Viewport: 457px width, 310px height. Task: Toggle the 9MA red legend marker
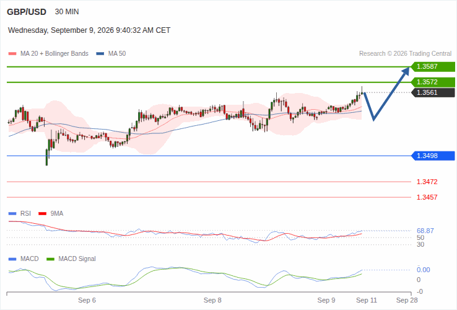pos(43,214)
